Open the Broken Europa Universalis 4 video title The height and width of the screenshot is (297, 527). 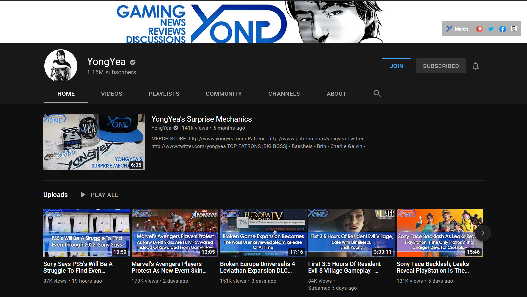[258, 267]
